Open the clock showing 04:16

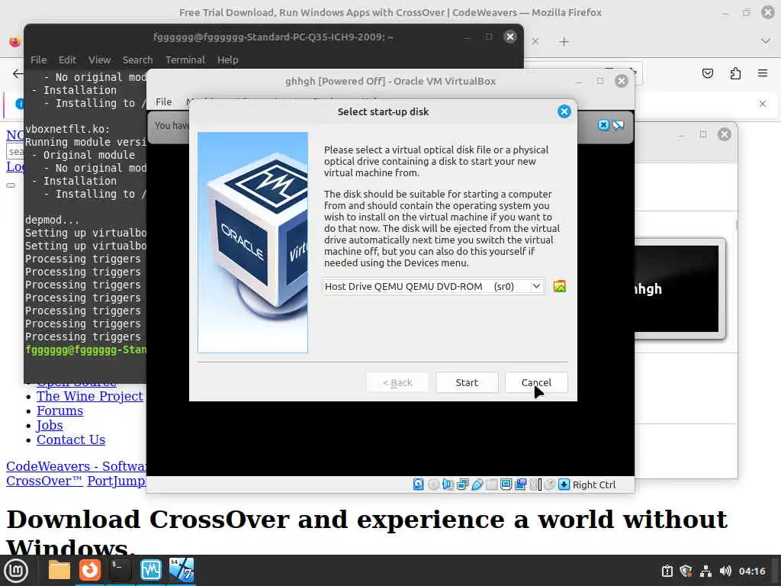click(x=751, y=571)
